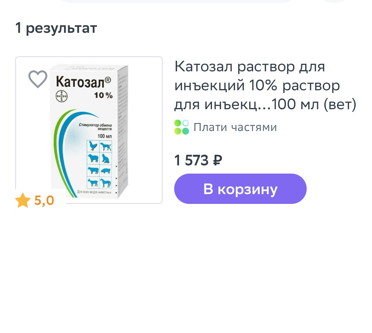The height and width of the screenshot is (333, 372).
Task: Tap the Плати частями label
Action: point(235,127)
